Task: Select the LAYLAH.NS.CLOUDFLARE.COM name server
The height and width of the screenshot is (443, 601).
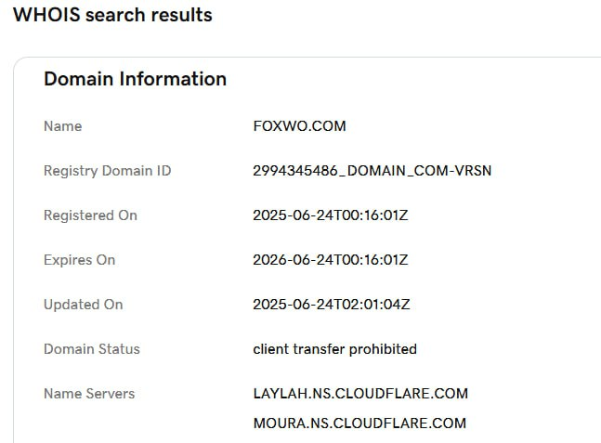Action: tap(360, 394)
